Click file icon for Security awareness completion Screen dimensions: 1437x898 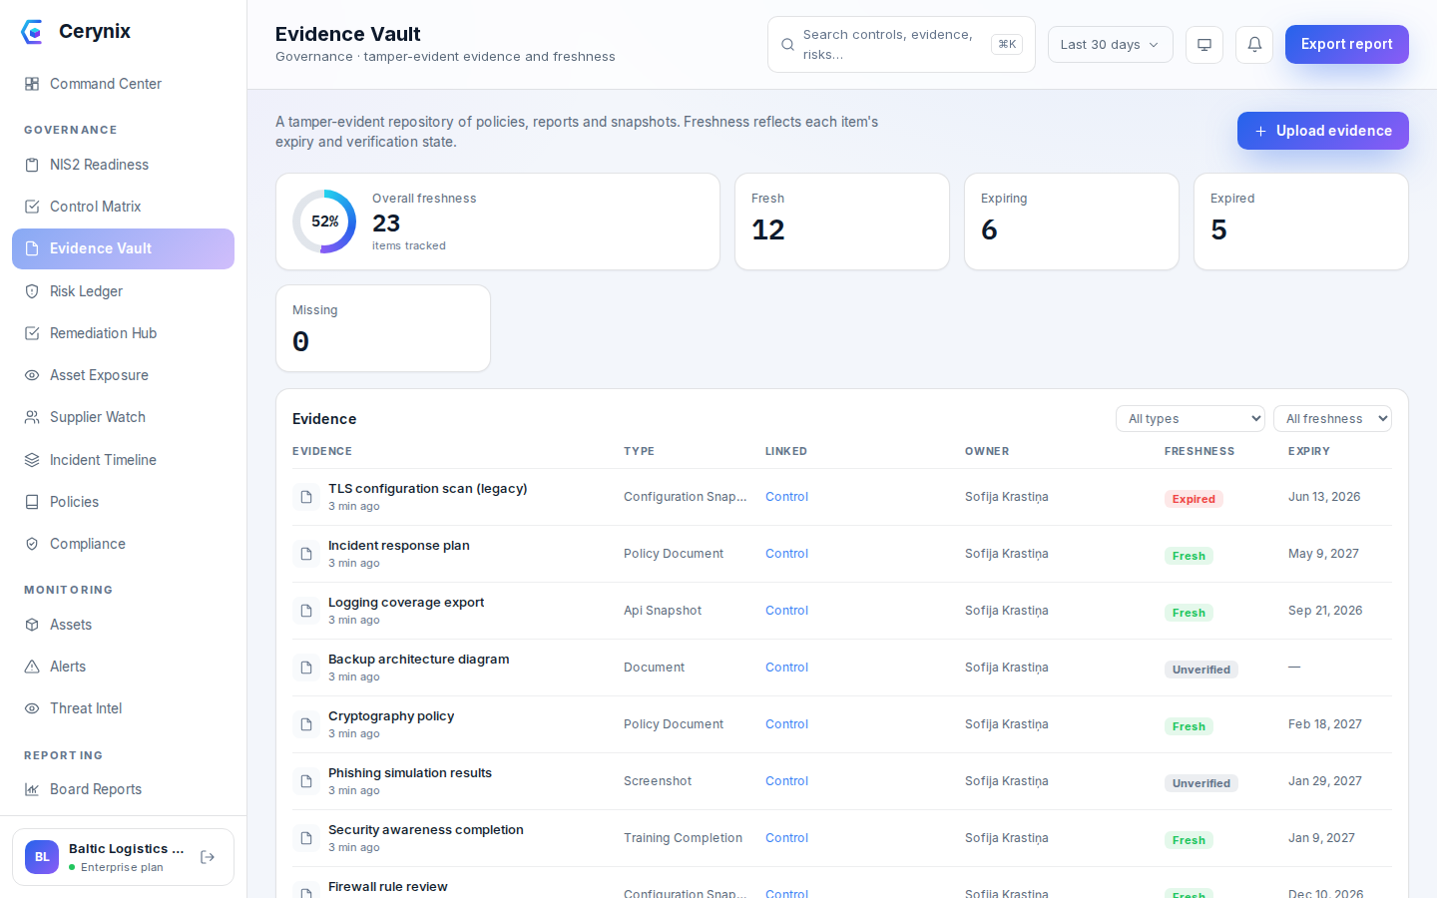click(x=306, y=838)
